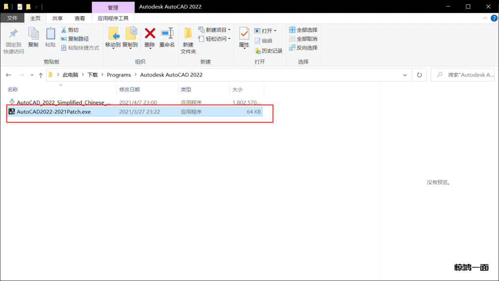Screen dimensions: 499x281
Task: Click the red Delete icon
Action: click(150, 34)
